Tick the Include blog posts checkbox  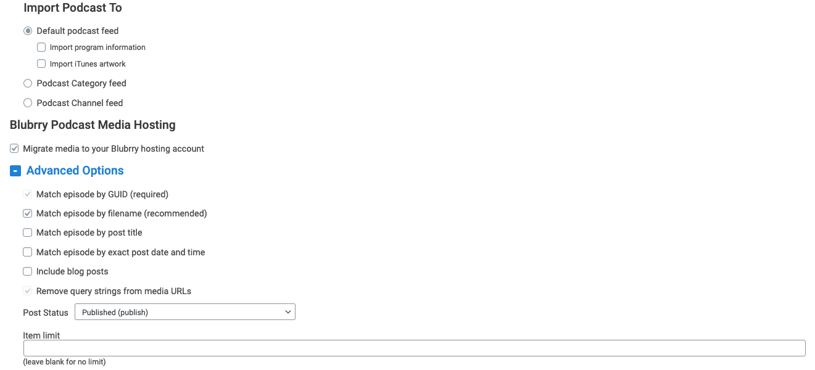click(x=27, y=271)
